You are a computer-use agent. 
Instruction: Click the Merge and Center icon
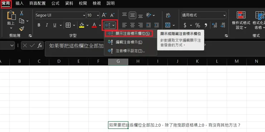tap(168, 25)
